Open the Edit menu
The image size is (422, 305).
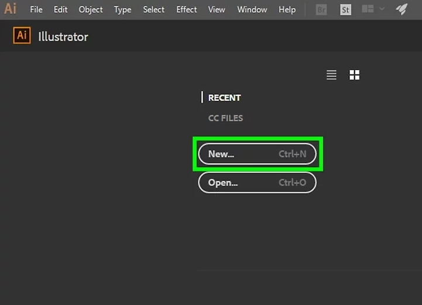(60, 10)
